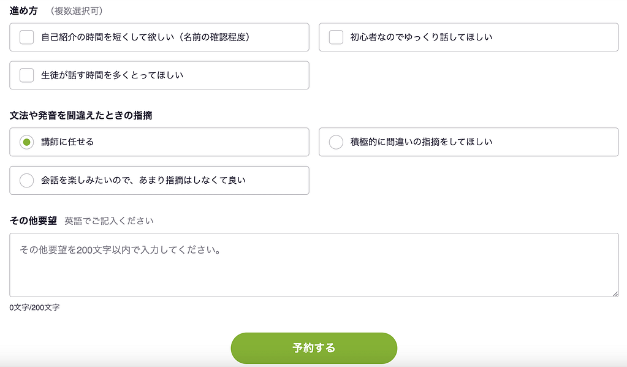
Task: Click inside the その他要望 text area
Action: point(313,265)
